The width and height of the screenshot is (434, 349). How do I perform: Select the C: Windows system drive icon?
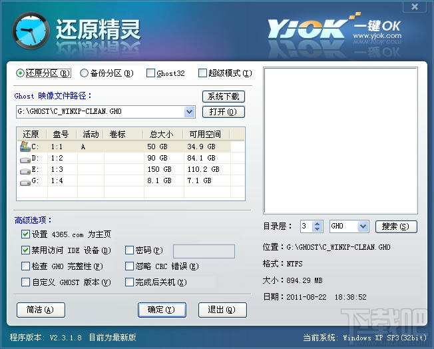point(25,147)
